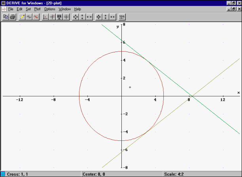242x177 pixels.
Task: Click the Copy plot window toolbar icon
Action: click(x=6, y=17)
